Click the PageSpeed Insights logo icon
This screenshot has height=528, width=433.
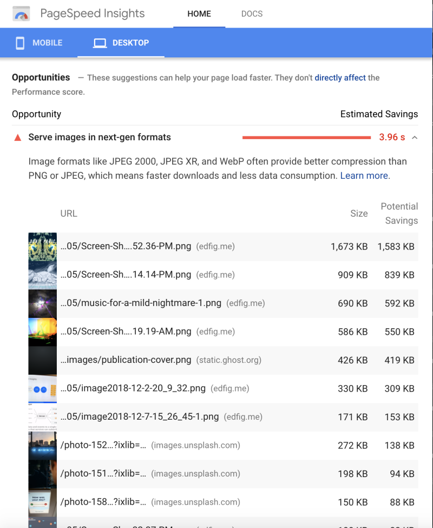[21, 14]
